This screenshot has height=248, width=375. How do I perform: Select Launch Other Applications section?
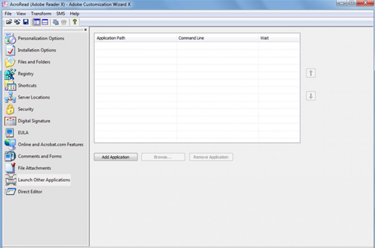coord(38,180)
